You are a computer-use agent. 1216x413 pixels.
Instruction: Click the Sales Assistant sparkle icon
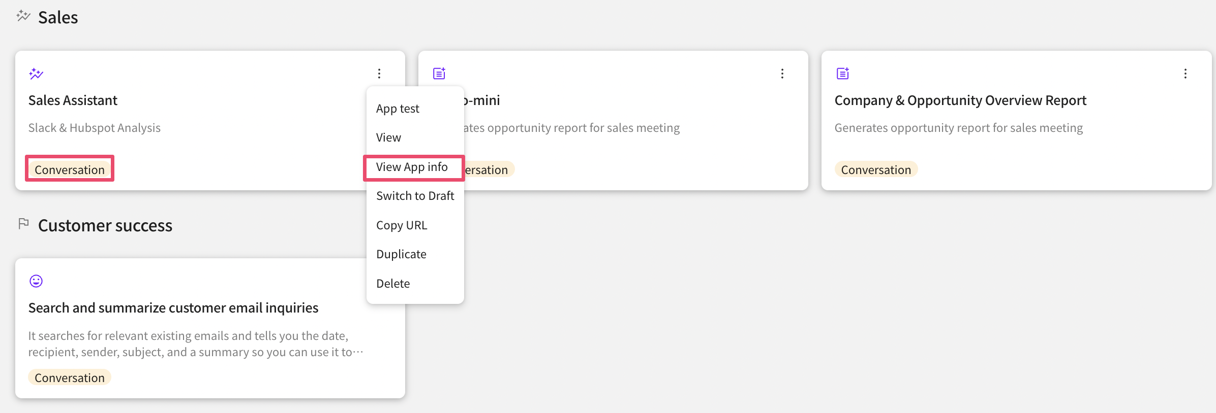point(36,74)
